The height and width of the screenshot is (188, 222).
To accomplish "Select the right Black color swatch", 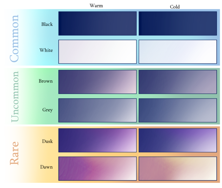I will [178, 23].
